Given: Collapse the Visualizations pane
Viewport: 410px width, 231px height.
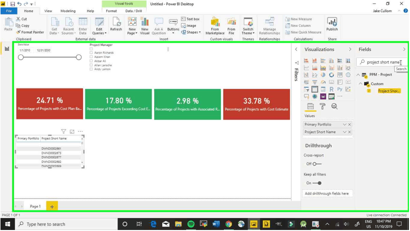Looking at the screenshot, I should click(x=350, y=49).
